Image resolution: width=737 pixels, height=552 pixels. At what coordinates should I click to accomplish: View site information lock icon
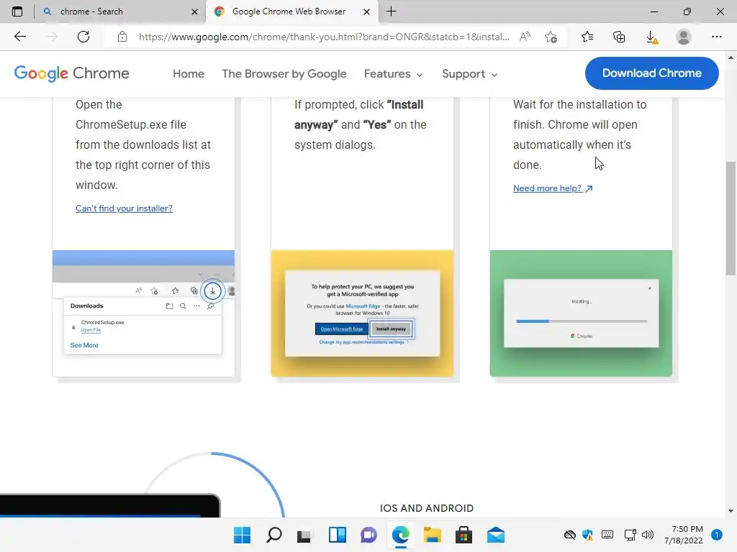pos(122,37)
